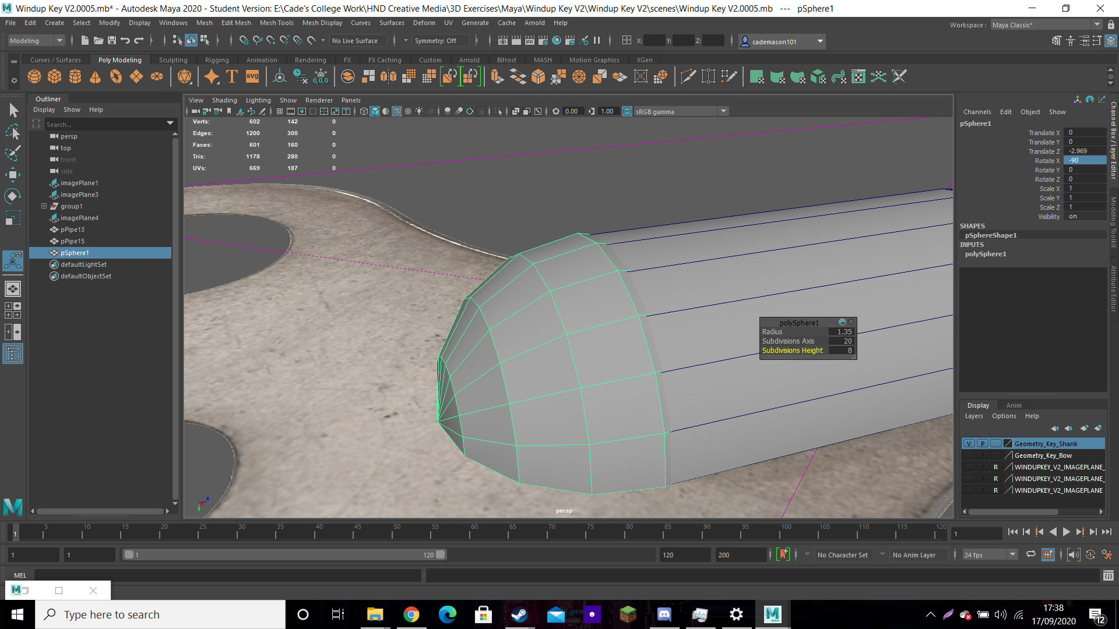
Task: Create a polygon cube from the shelf
Action: coord(55,76)
